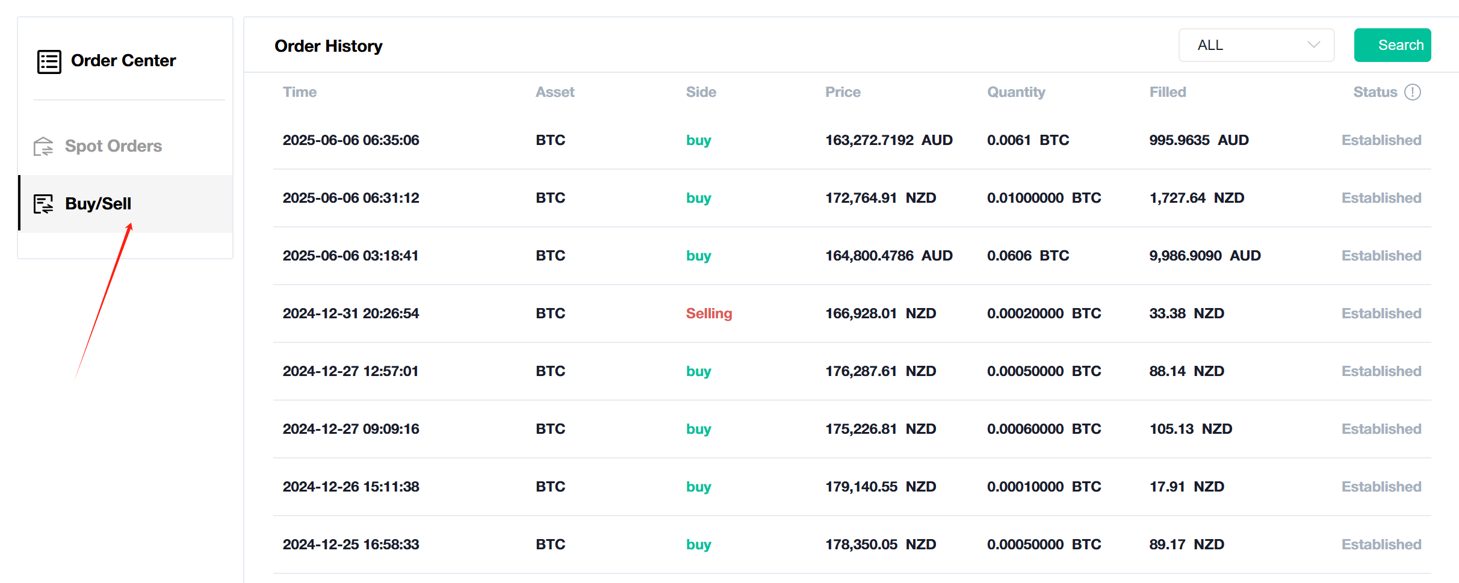
Task: Click the buy label for 2024-12-26 order
Action: pyautogui.click(x=698, y=487)
